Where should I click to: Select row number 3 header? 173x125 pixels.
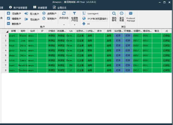pos(5,45)
